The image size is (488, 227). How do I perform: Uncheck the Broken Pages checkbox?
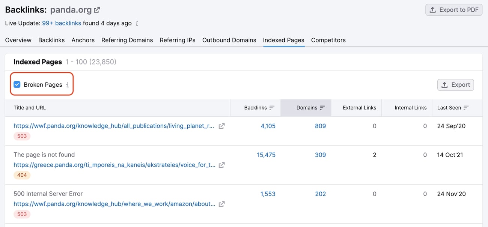click(17, 85)
